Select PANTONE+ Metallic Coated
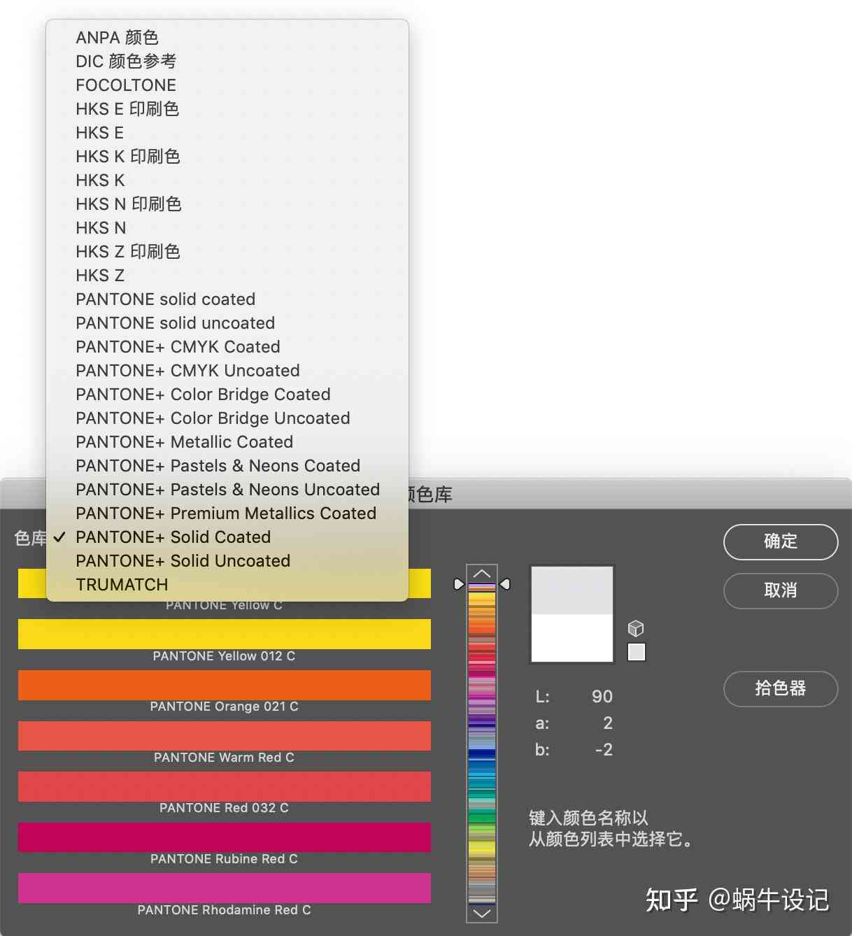This screenshot has width=852, height=936. click(227, 441)
